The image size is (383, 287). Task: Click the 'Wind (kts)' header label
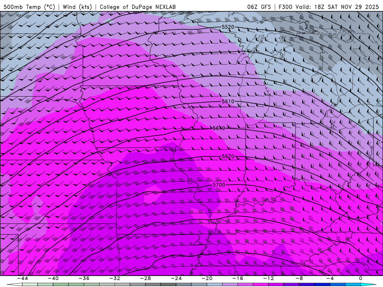pos(77,7)
